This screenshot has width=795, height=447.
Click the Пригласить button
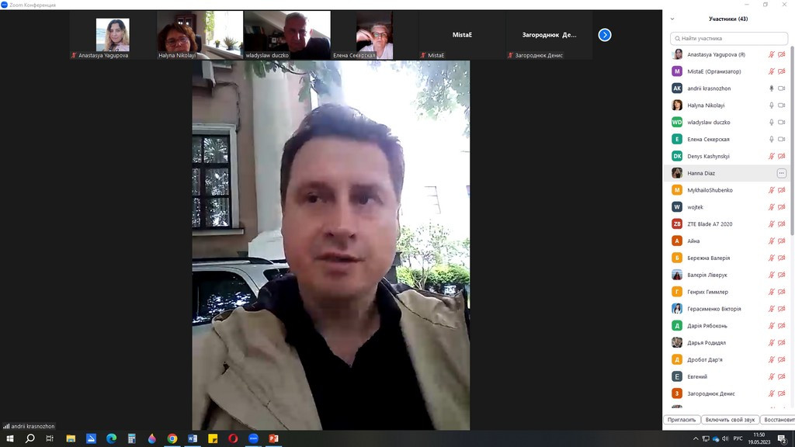click(x=682, y=420)
